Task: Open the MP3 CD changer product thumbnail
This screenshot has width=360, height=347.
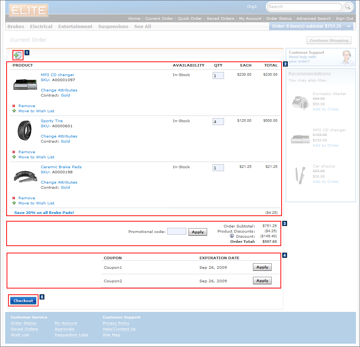Action: pos(25,84)
